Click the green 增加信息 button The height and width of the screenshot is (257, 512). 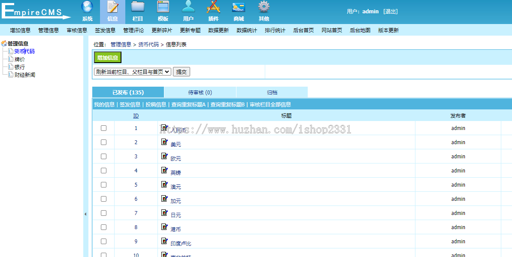tap(108, 57)
